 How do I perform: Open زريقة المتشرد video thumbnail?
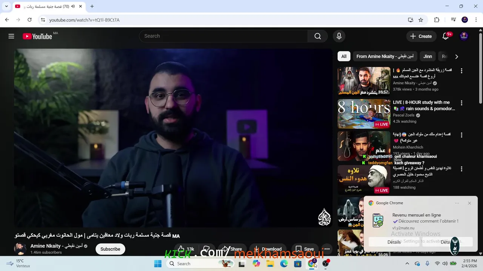click(x=364, y=81)
